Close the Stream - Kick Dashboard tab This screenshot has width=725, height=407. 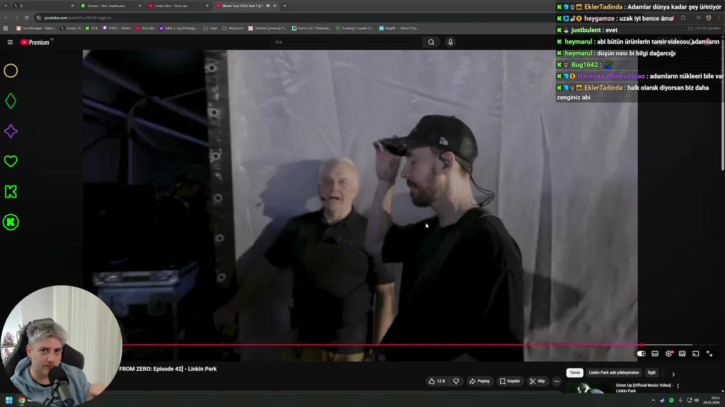pos(140,6)
